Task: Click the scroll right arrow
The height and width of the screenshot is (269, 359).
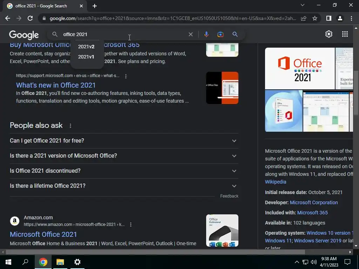Action: (350, 252)
